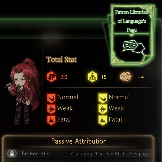Click the yellow stagger resist icon
Viewport: 162px width, 162px height.
92,77
